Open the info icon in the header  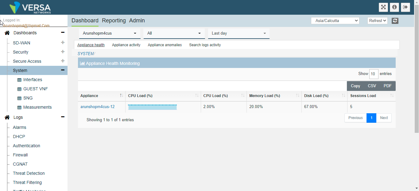click(x=394, y=7)
